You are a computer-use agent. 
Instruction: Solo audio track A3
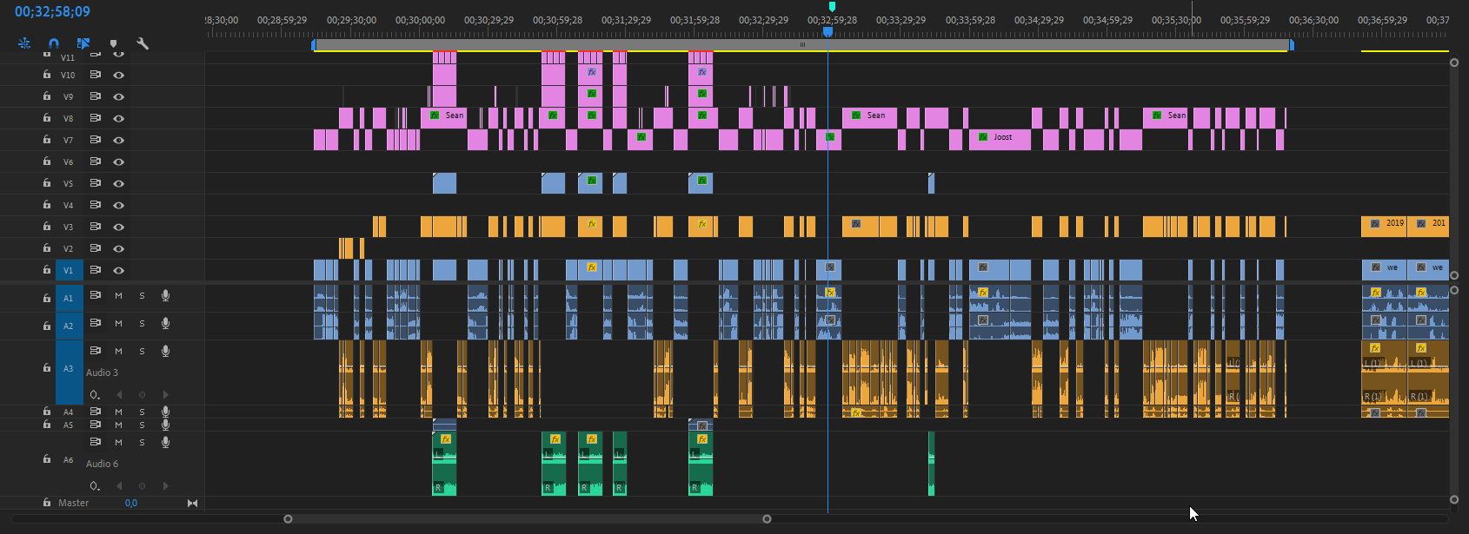(143, 352)
